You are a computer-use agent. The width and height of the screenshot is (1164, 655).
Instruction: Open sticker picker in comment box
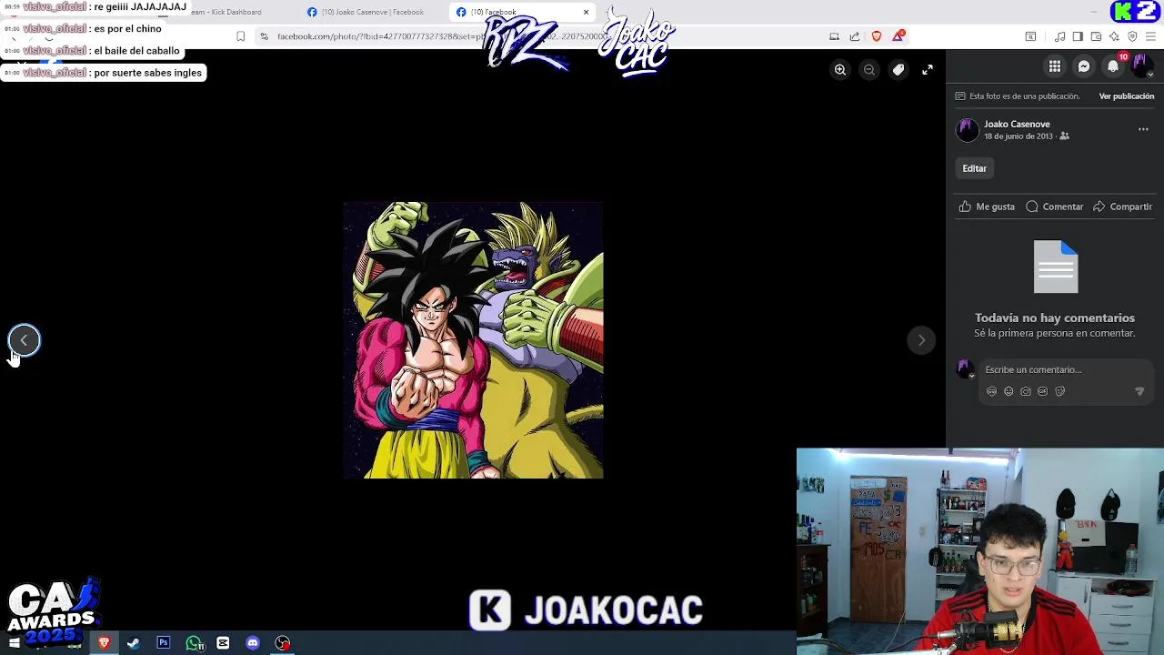coord(1059,391)
